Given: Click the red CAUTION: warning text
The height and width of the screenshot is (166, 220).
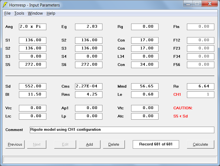Looking at the screenshot, I should [x=183, y=108].
